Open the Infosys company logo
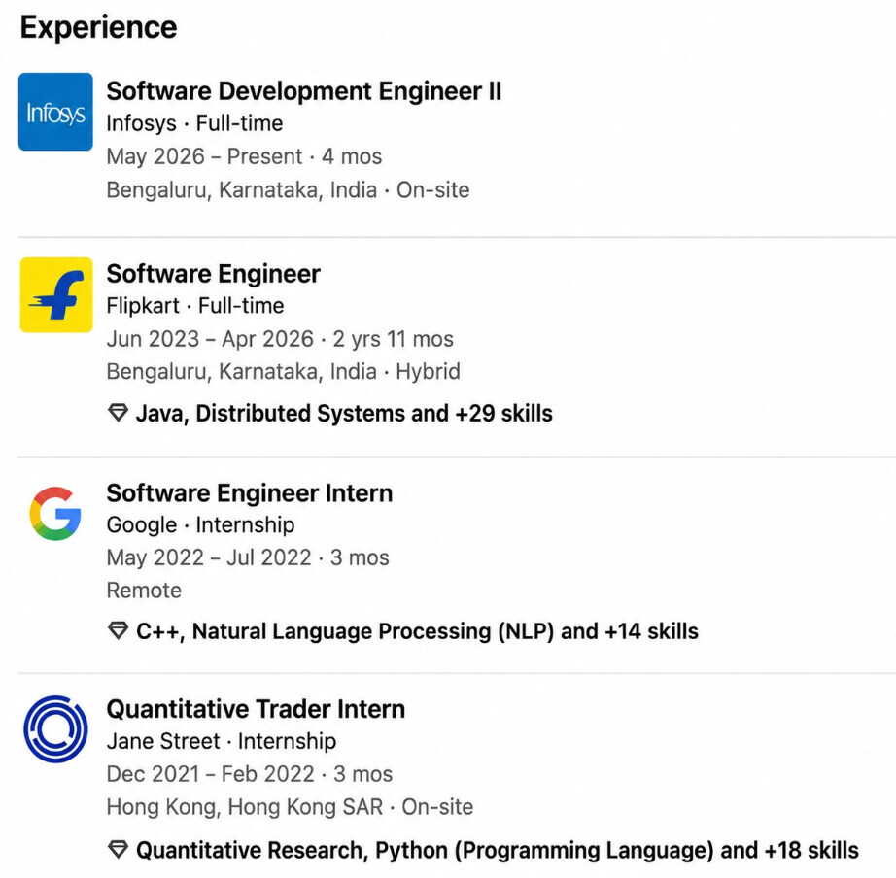896x878 pixels. click(x=55, y=112)
